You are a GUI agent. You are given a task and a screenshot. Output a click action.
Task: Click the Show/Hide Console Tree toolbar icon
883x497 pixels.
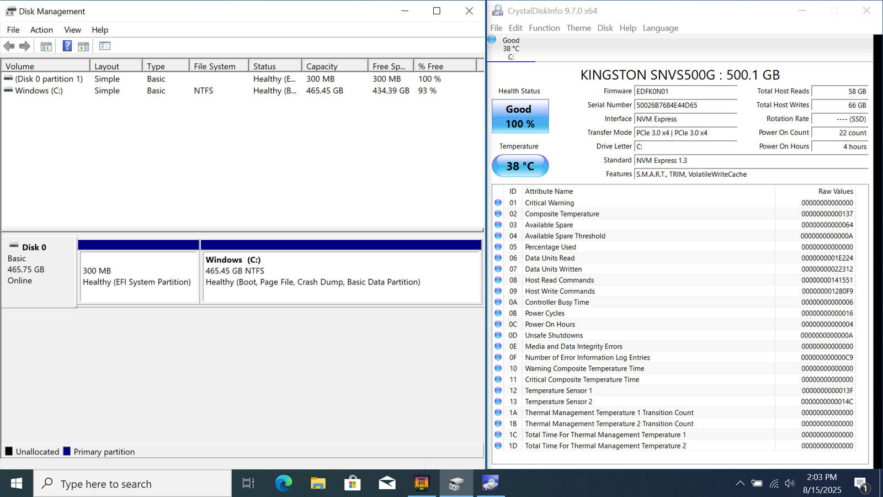(46, 46)
